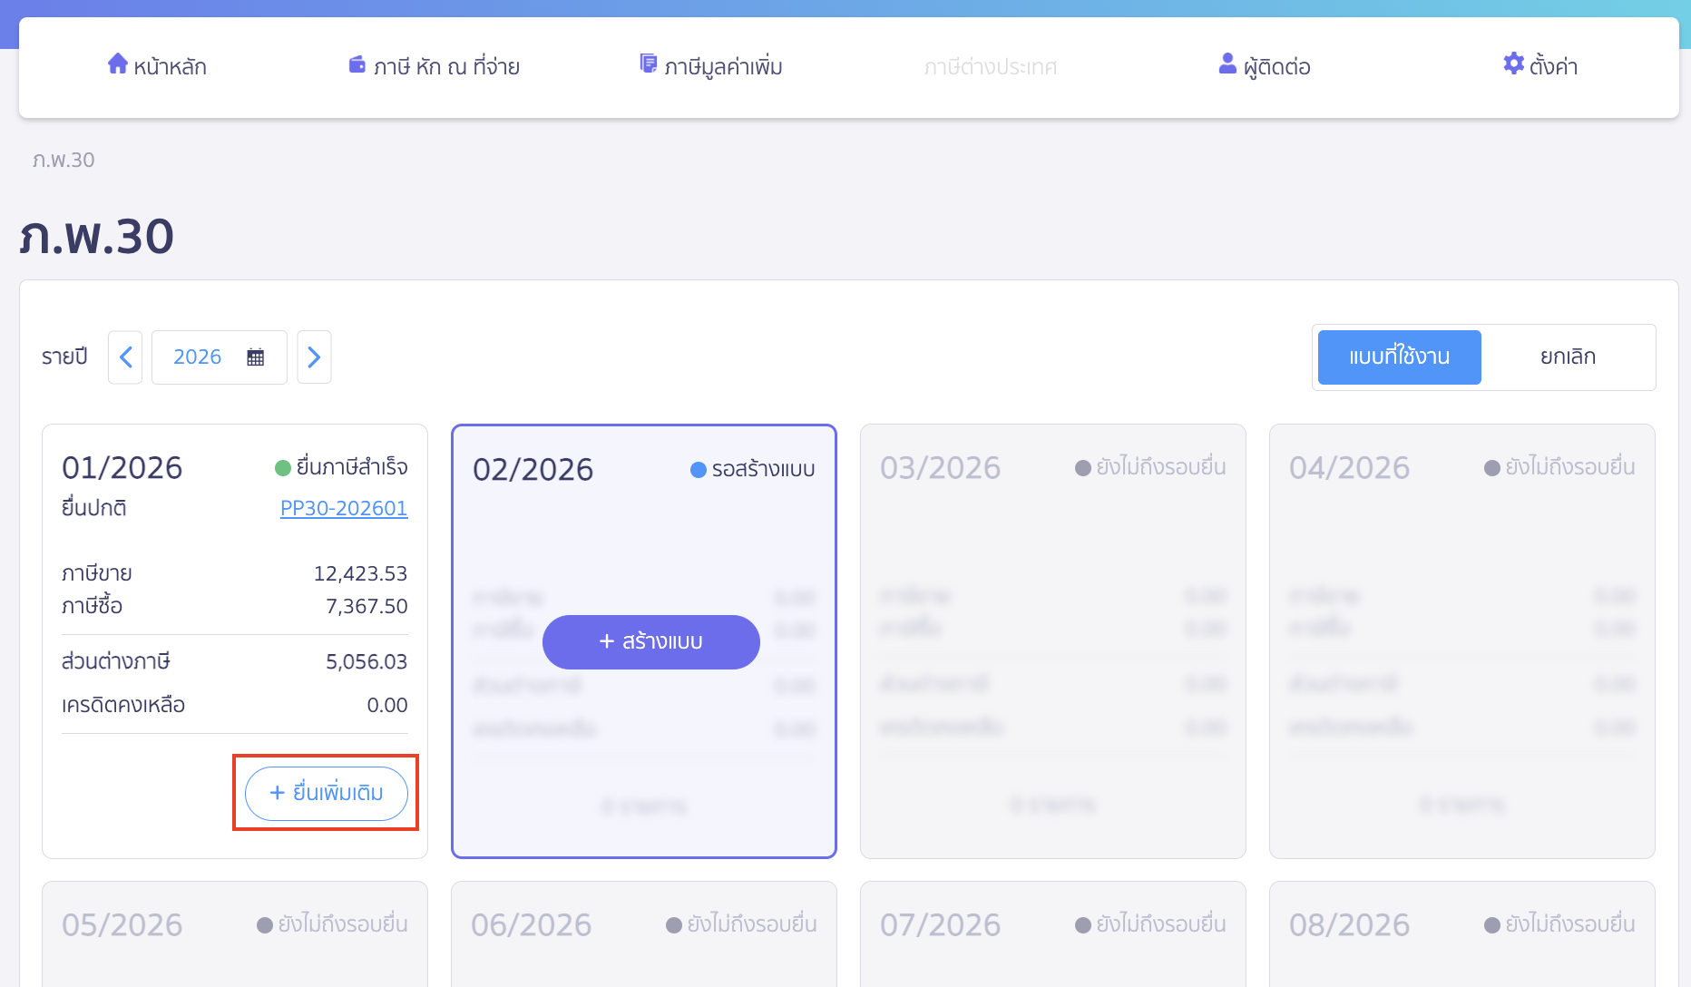Screen dimensions: 1691x987
Task: Click the document icon beside ภาษีมูลค่าเพิ่ม
Action: tap(649, 63)
